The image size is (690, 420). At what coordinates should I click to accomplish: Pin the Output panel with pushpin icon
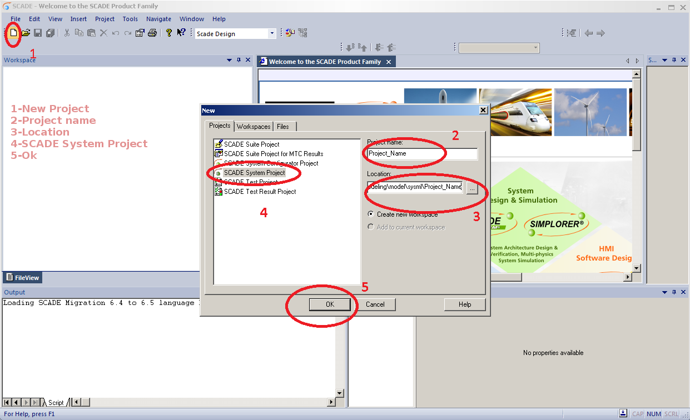(674, 292)
